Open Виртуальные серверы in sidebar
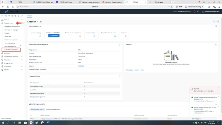Screen dimensions: 222x125 pos(11,50)
